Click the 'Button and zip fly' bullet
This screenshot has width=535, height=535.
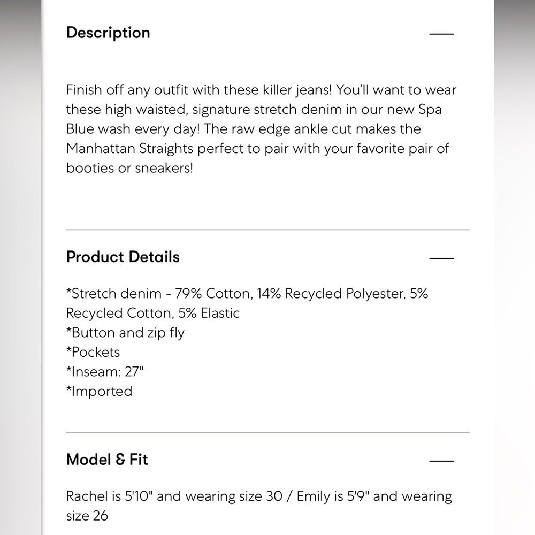tap(126, 333)
